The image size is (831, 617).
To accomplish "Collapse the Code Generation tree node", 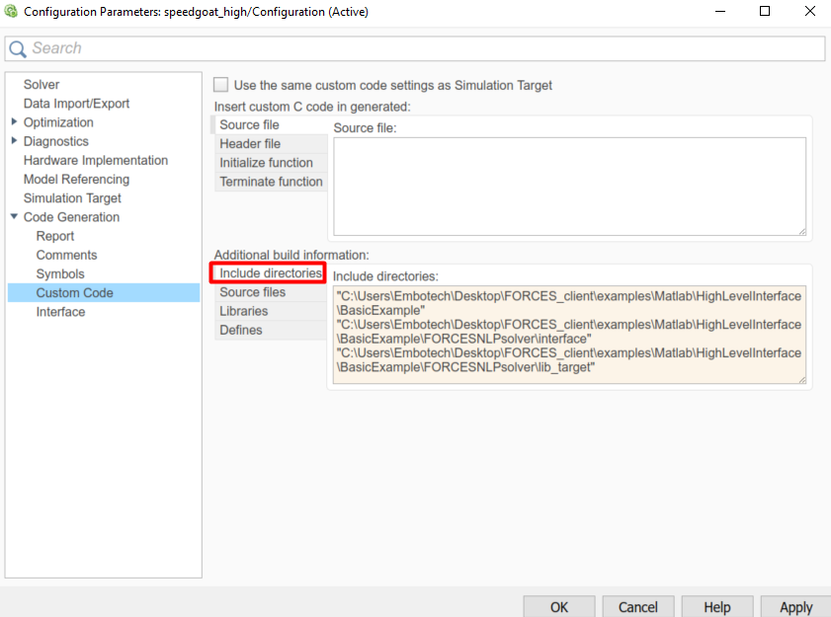I will point(14,217).
